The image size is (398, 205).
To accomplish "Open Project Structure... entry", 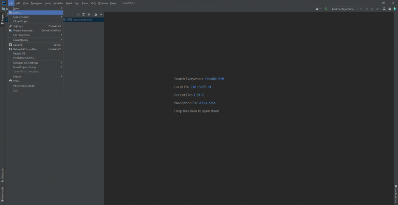I will (x=36, y=30).
